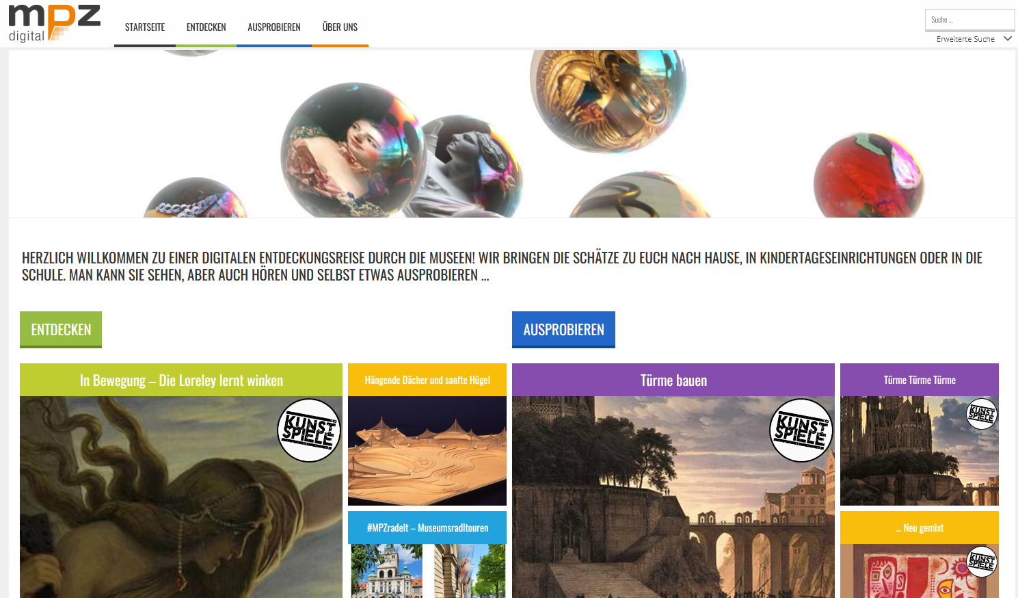Open the Entdecken navigation menu

pos(206,27)
